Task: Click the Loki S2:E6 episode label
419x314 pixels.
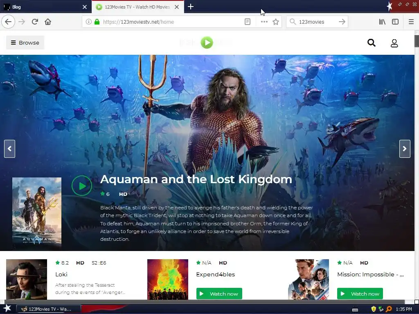Action: pos(99,263)
